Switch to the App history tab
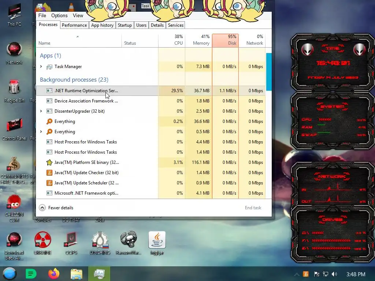The width and height of the screenshot is (375, 281). click(103, 25)
